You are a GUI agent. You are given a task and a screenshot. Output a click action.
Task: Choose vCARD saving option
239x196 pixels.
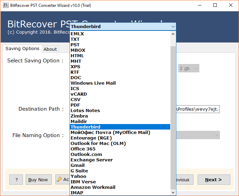[120, 94]
